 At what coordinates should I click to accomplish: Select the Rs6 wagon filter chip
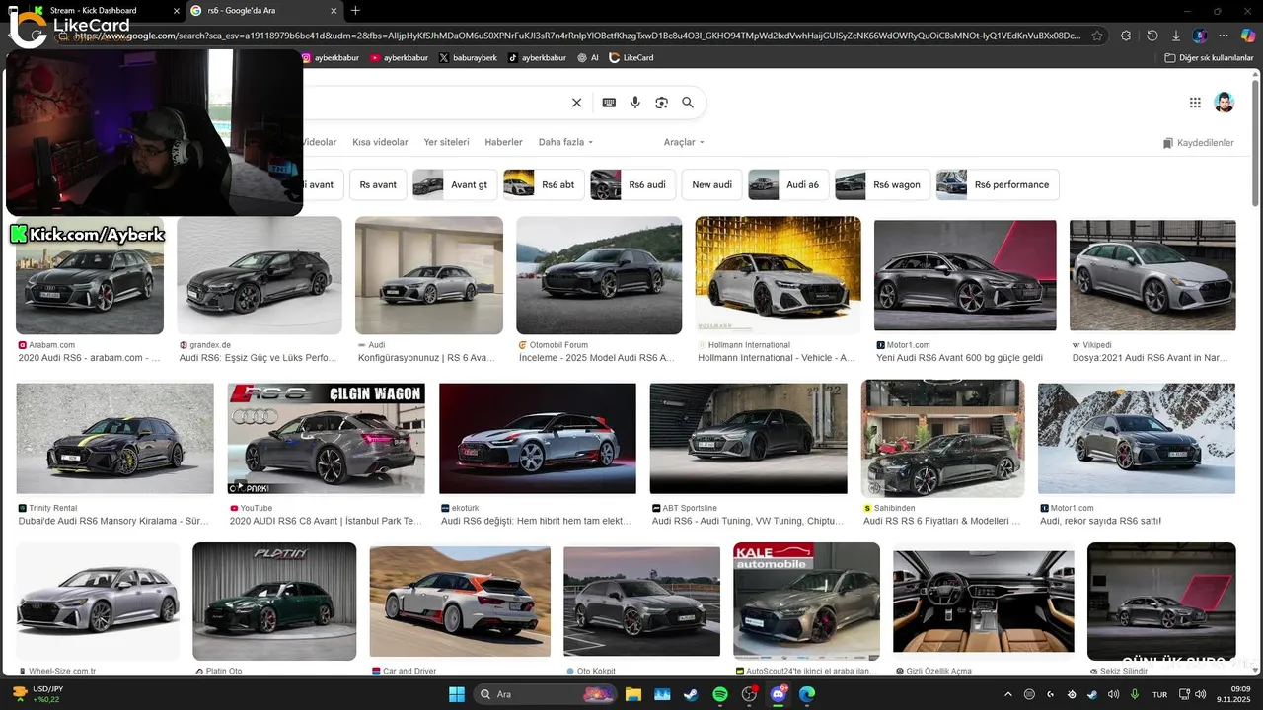tap(882, 184)
